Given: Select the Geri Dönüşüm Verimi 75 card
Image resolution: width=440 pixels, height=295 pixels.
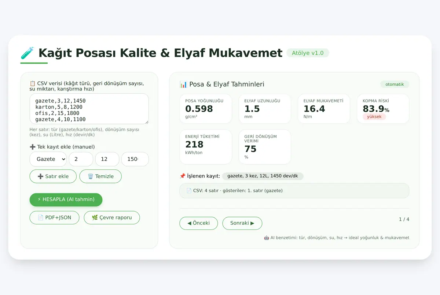Looking at the screenshot, I should coord(265,147).
